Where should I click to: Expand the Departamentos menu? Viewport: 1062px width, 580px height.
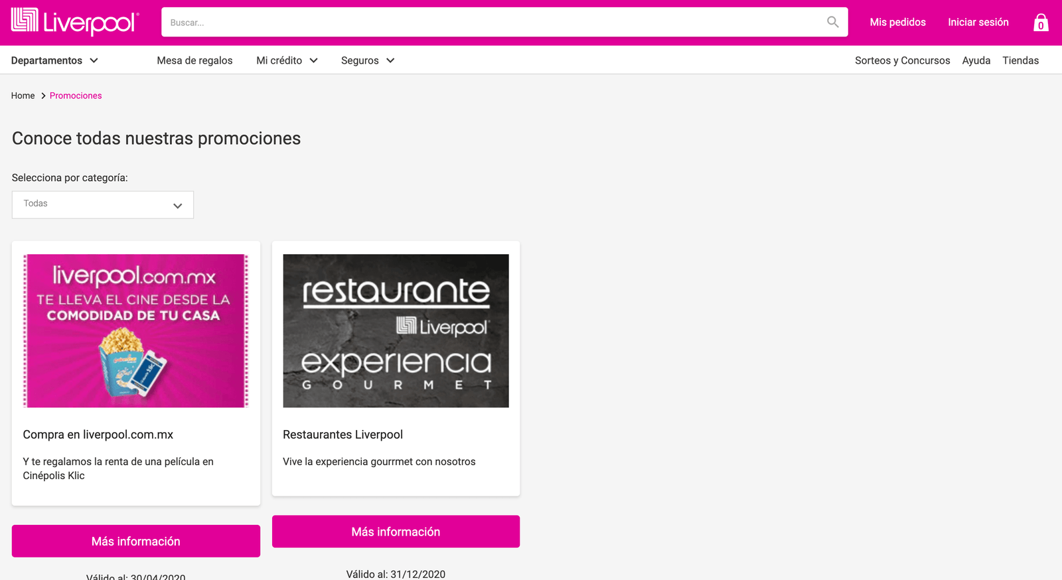pyautogui.click(x=54, y=60)
